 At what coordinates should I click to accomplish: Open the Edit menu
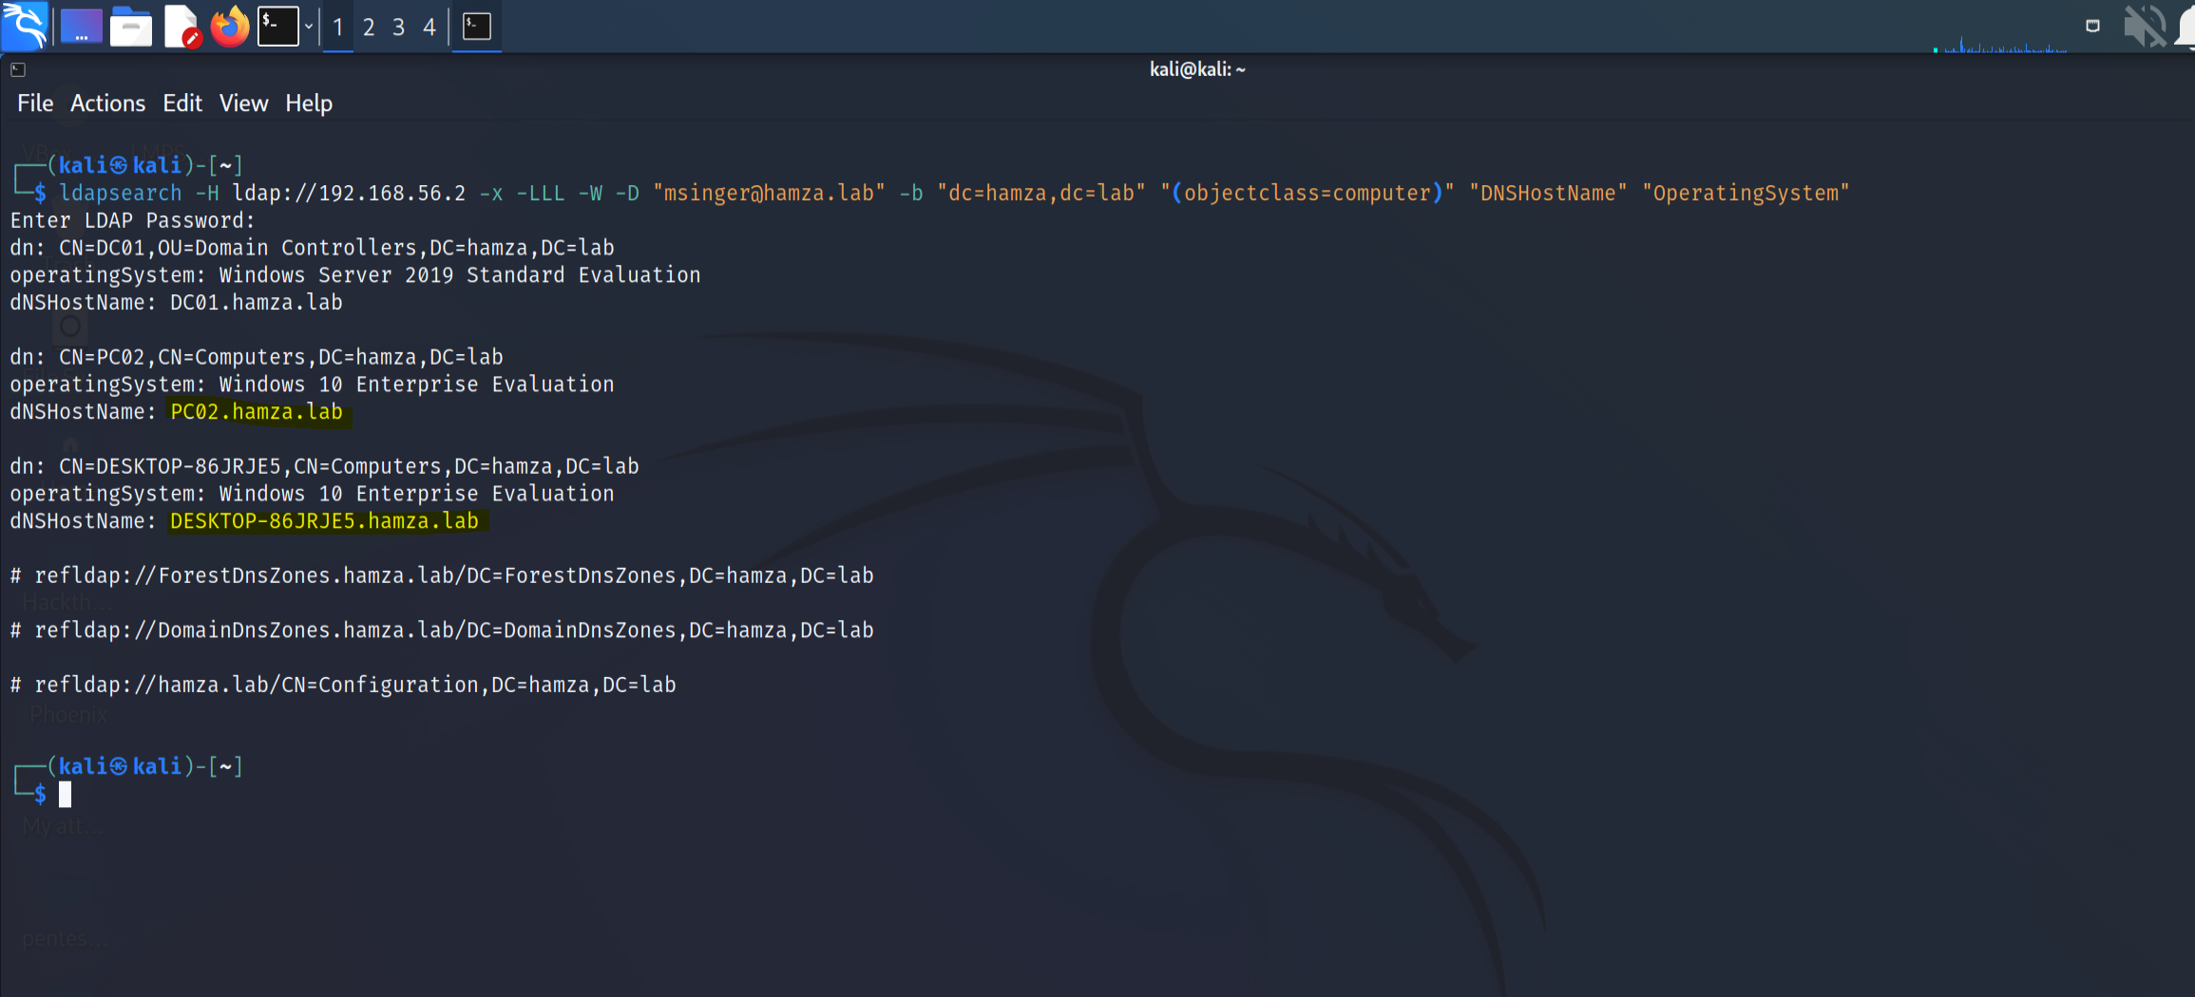[182, 103]
